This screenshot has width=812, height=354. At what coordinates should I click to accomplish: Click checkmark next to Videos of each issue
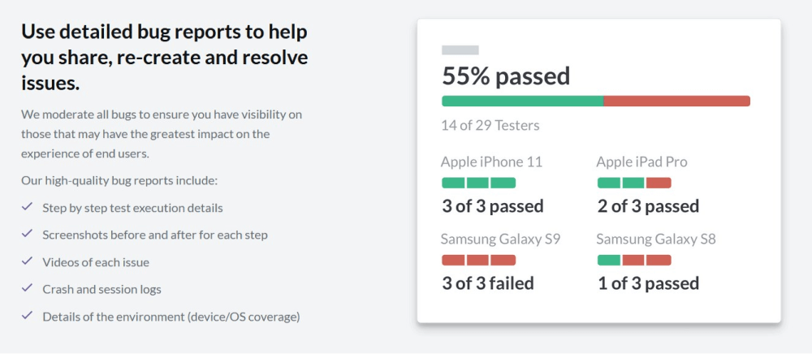tap(27, 261)
